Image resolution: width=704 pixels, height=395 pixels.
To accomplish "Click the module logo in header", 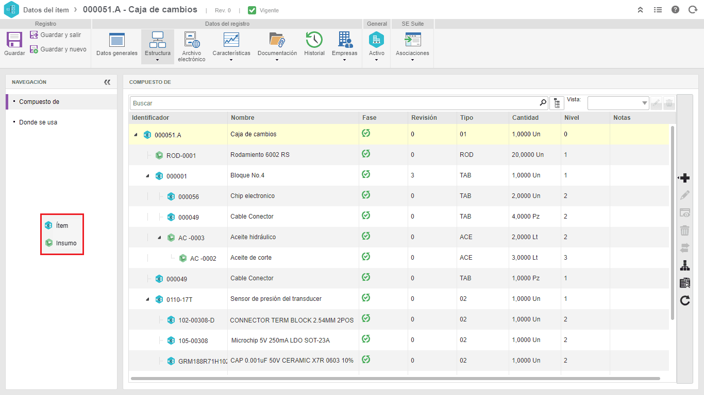I will [11, 10].
